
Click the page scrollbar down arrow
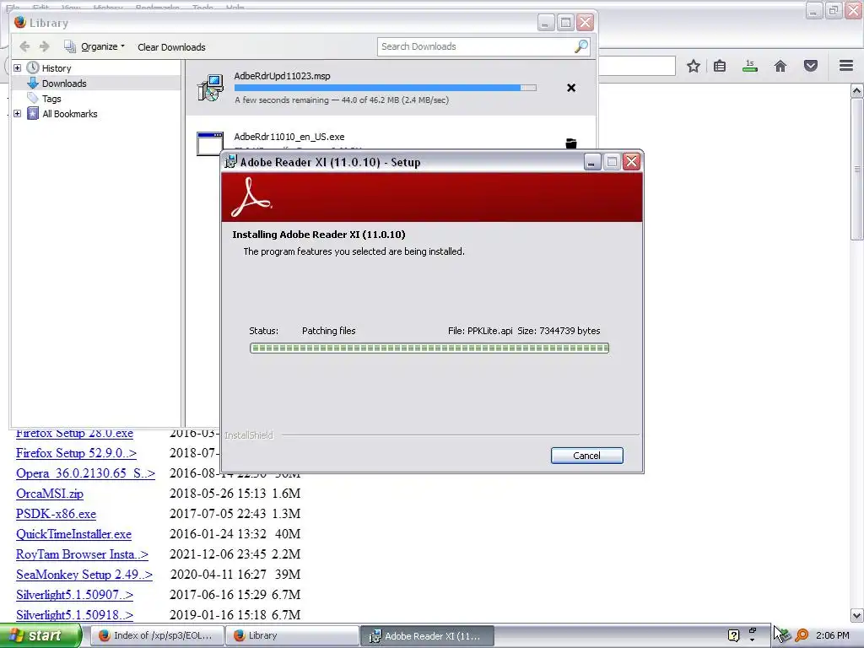point(857,615)
